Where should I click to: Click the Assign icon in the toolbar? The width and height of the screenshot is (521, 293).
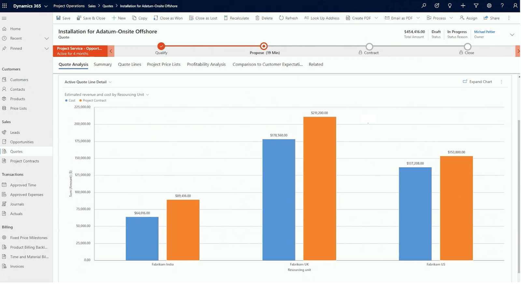462,18
